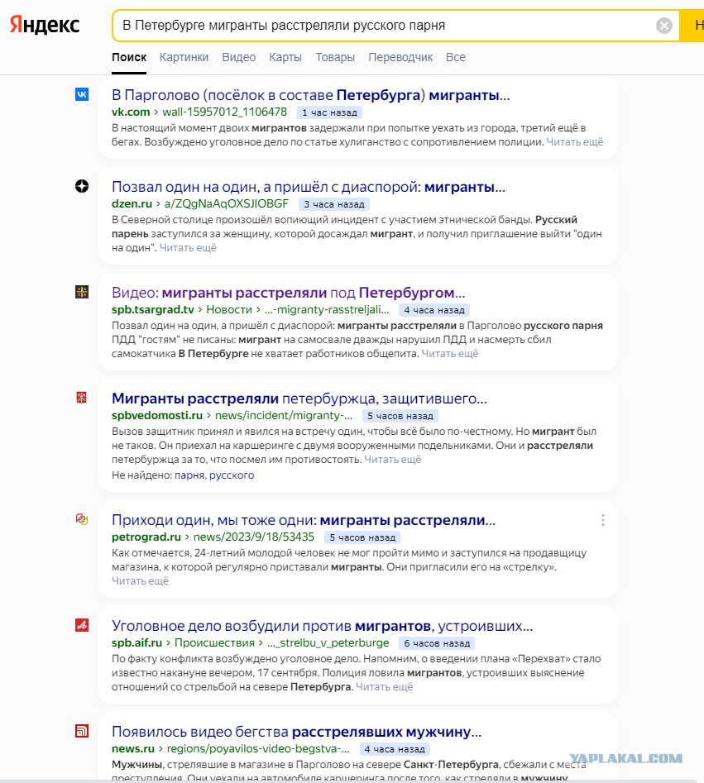The image size is (704, 783).
Task: Click the spbvedomosti favicon icon
Action: coord(81,398)
